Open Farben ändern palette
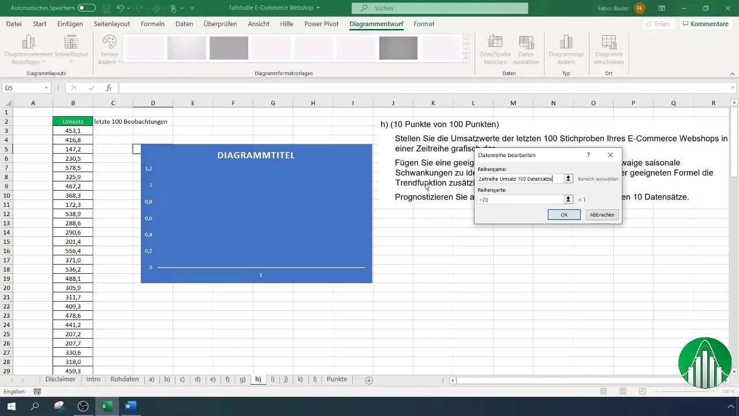Image resolution: width=739 pixels, height=416 pixels. 110,50
